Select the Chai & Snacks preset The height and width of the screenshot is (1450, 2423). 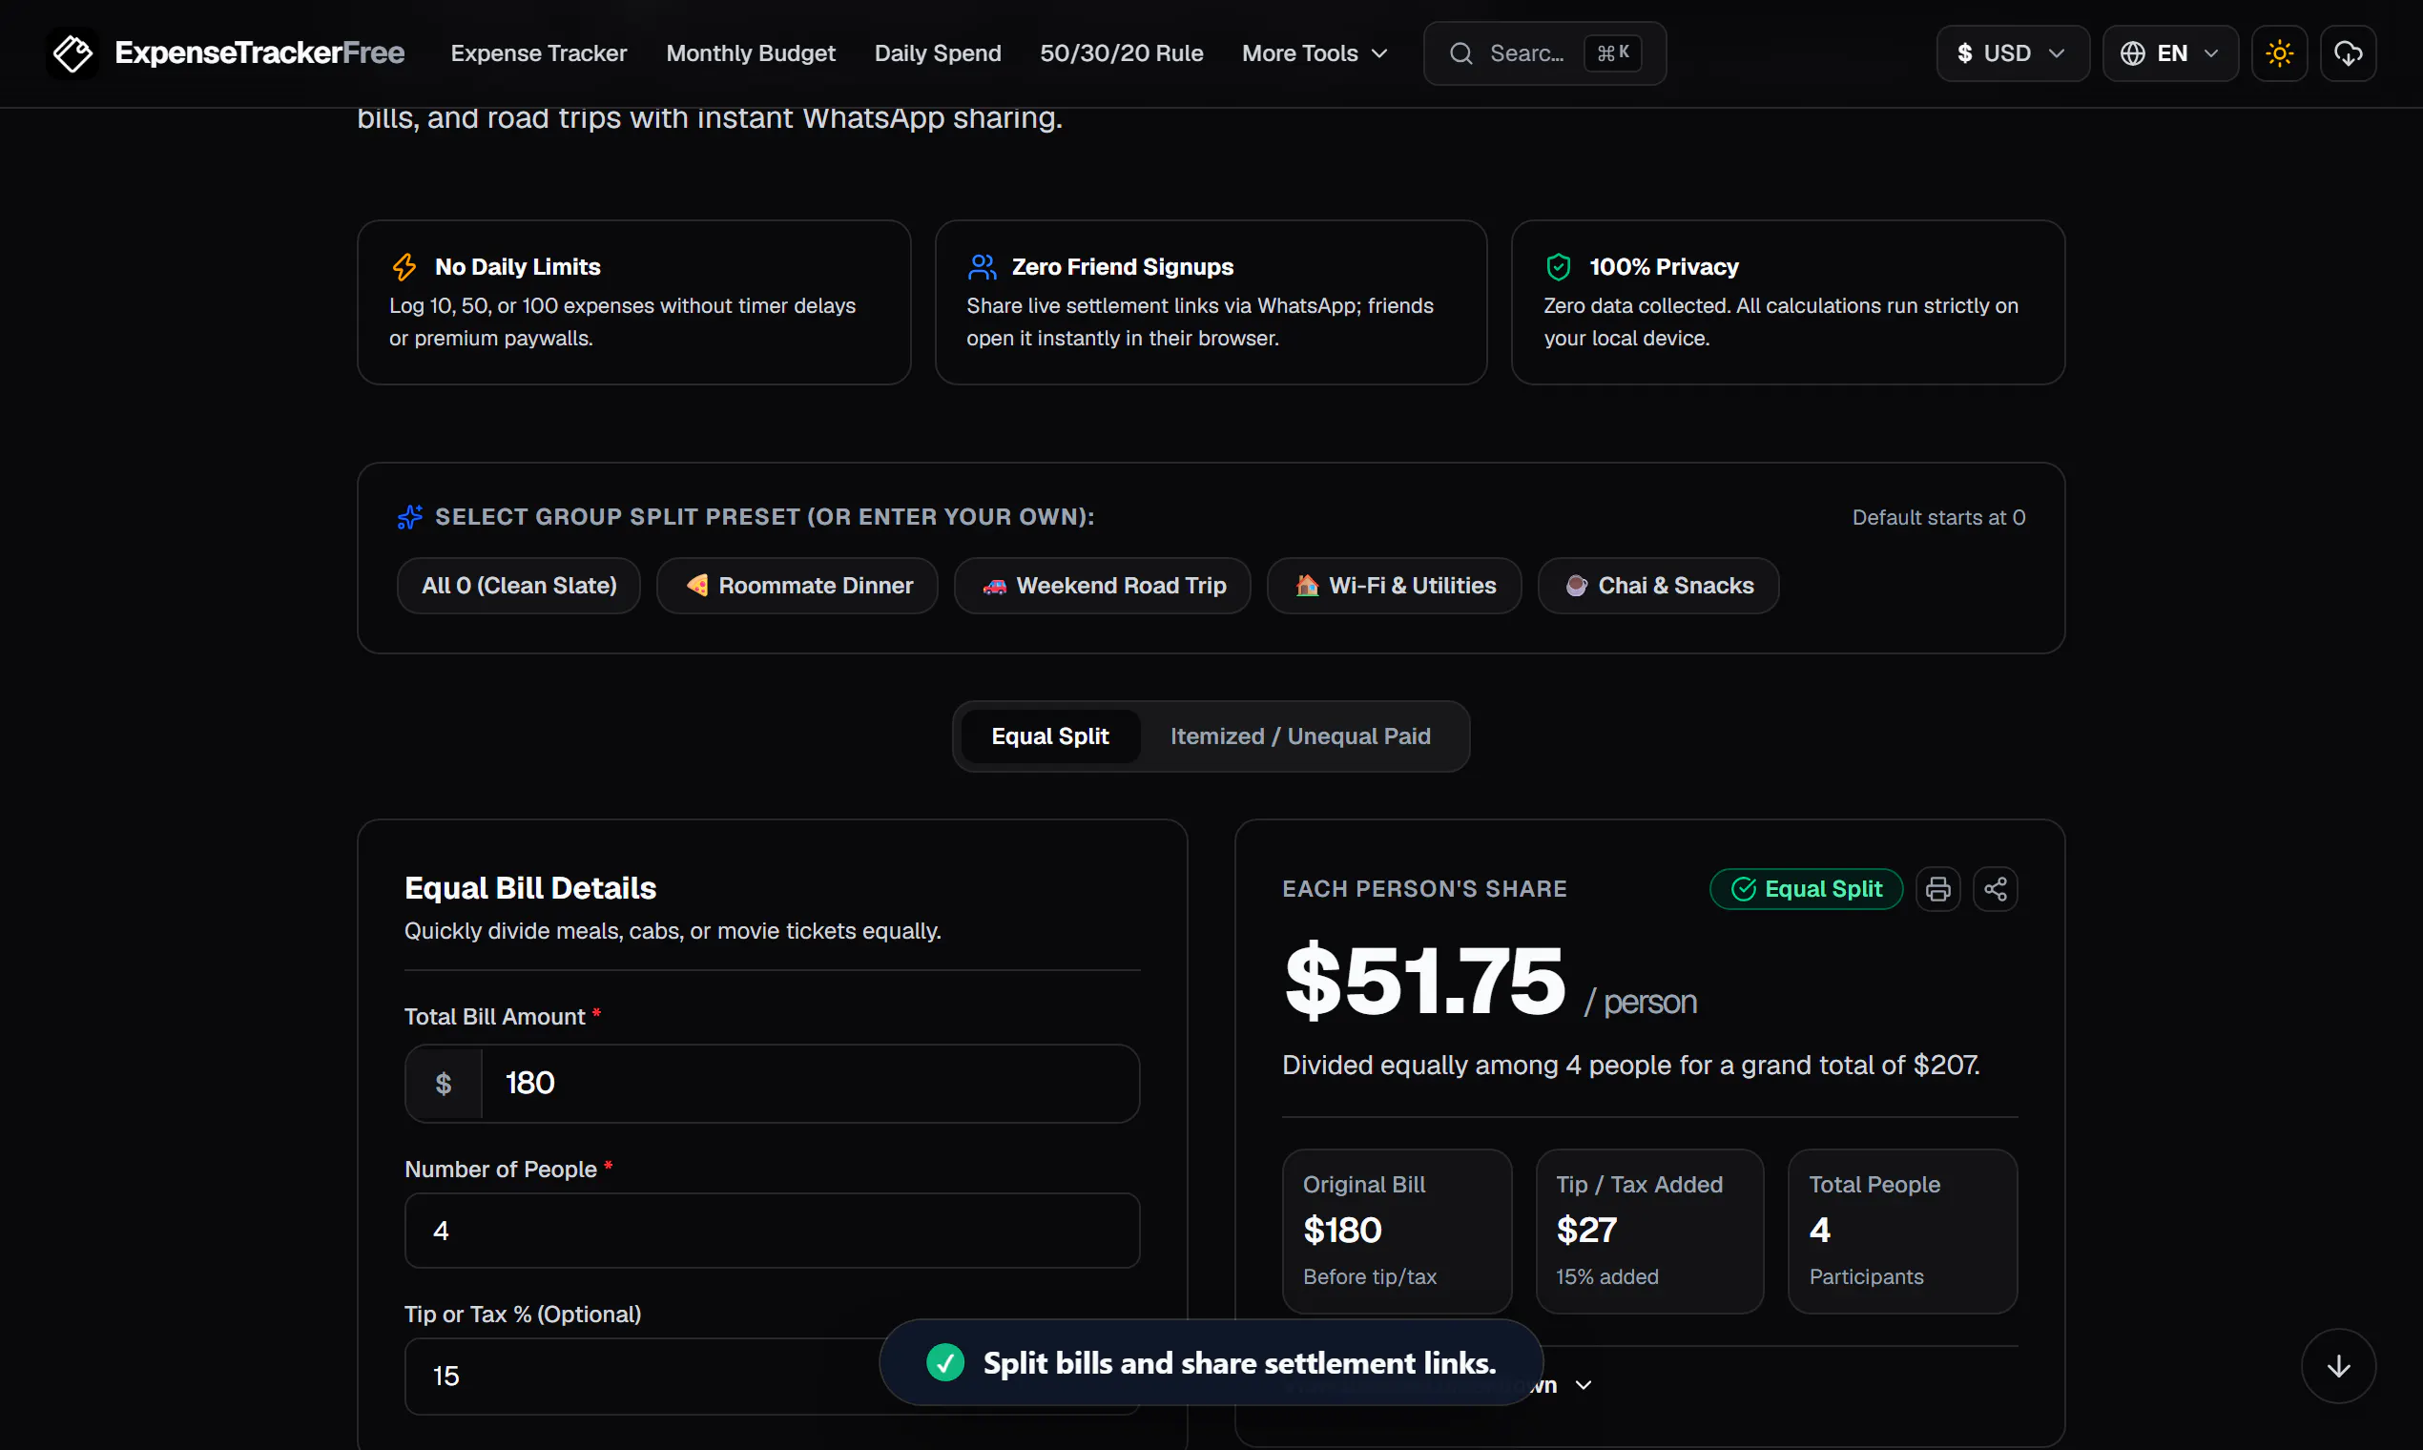pyautogui.click(x=1658, y=586)
